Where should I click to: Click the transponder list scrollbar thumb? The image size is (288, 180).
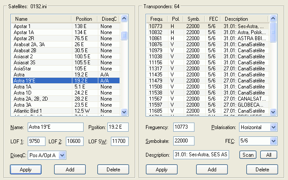(273, 32)
